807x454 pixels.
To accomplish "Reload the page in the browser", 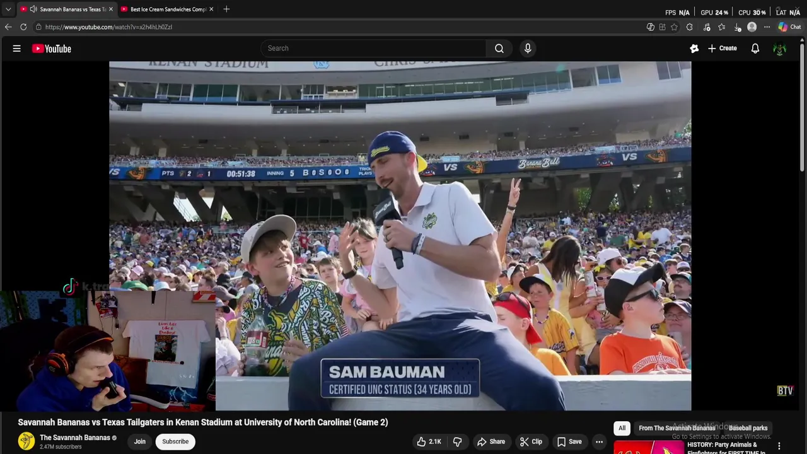I will [x=23, y=27].
